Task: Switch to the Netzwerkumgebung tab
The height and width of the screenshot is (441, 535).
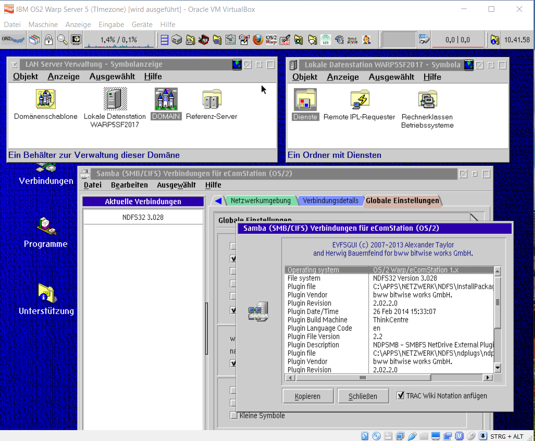Action: (260, 200)
